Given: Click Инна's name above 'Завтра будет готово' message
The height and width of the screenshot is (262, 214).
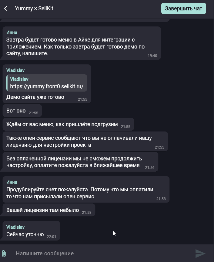Looking at the screenshot, I should click(x=12, y=32).
